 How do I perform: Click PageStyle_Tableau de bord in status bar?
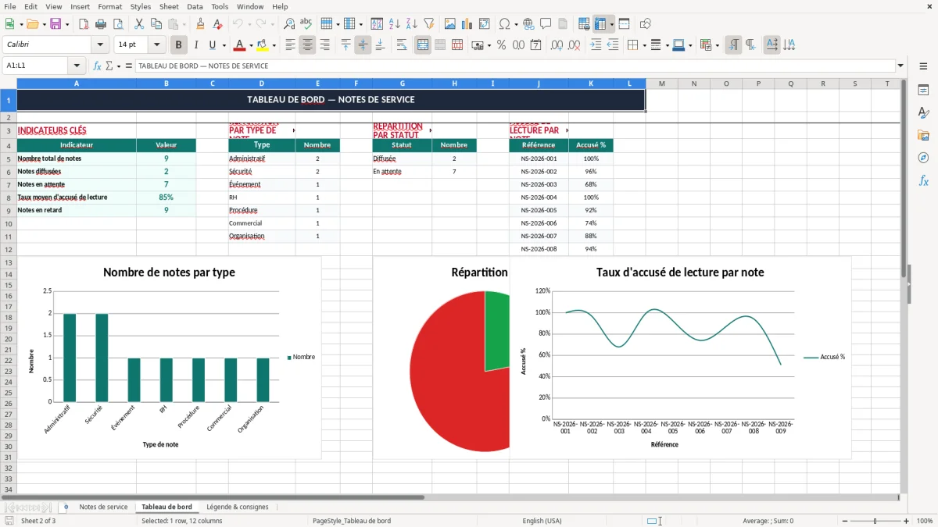click(352, 521)
